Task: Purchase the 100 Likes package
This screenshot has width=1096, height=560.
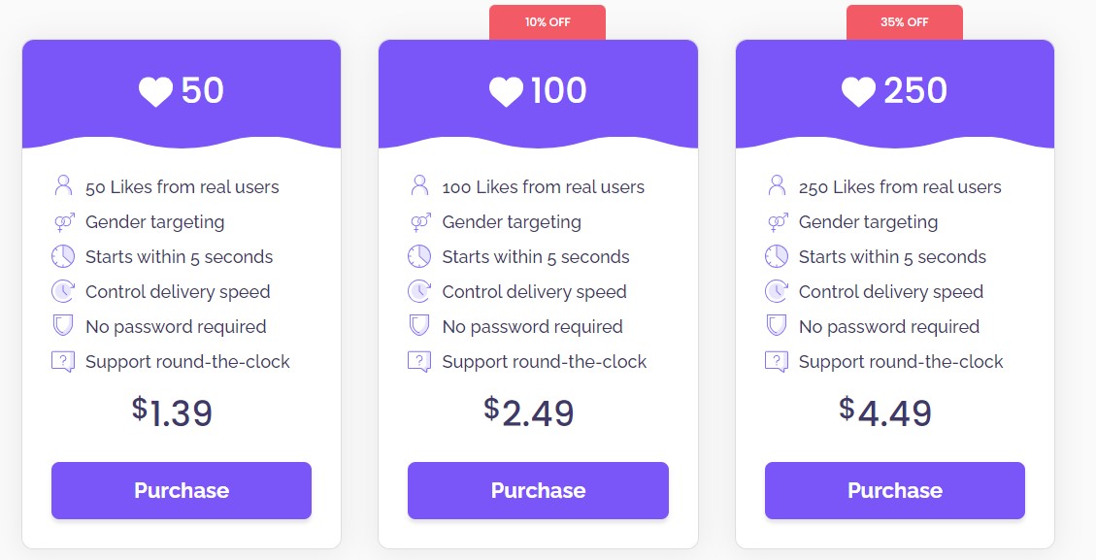Action: point(538,490)
